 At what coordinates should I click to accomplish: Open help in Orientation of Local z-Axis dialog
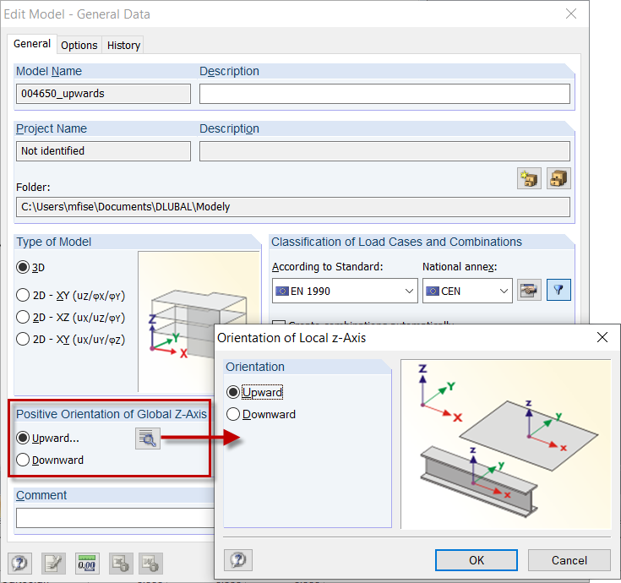click(x=238, y=560)
